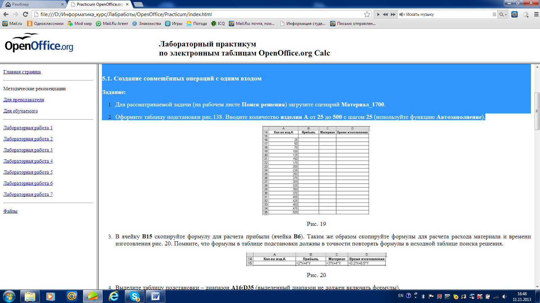Image resolution: width=540 pixels, height=303 pixels.
Task: Open Microsoft Word from taskbar
Action: [156, 297]
